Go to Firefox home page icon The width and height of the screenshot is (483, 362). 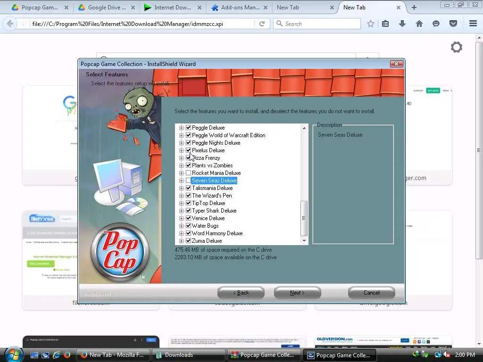(419, 24)
